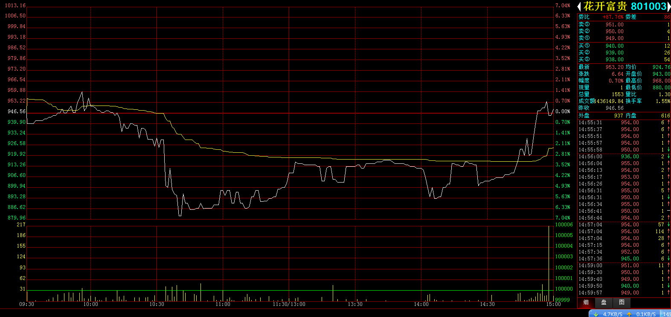The image size is (671, 317).
Task: Click the 14:30 time axis label
Action: click(488, 304)
